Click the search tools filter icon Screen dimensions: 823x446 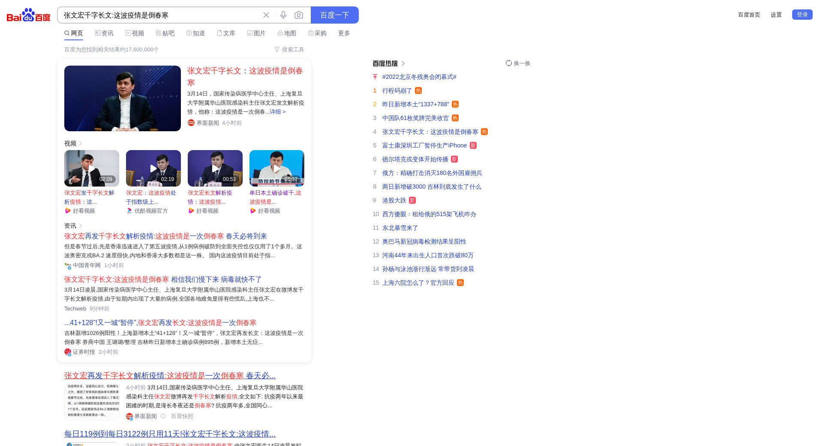tap(277, 50)
